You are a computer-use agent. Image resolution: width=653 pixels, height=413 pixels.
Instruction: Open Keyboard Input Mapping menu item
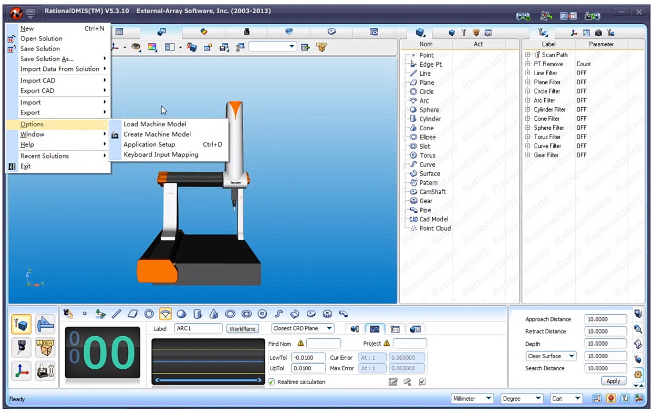[x=169, y=155]
